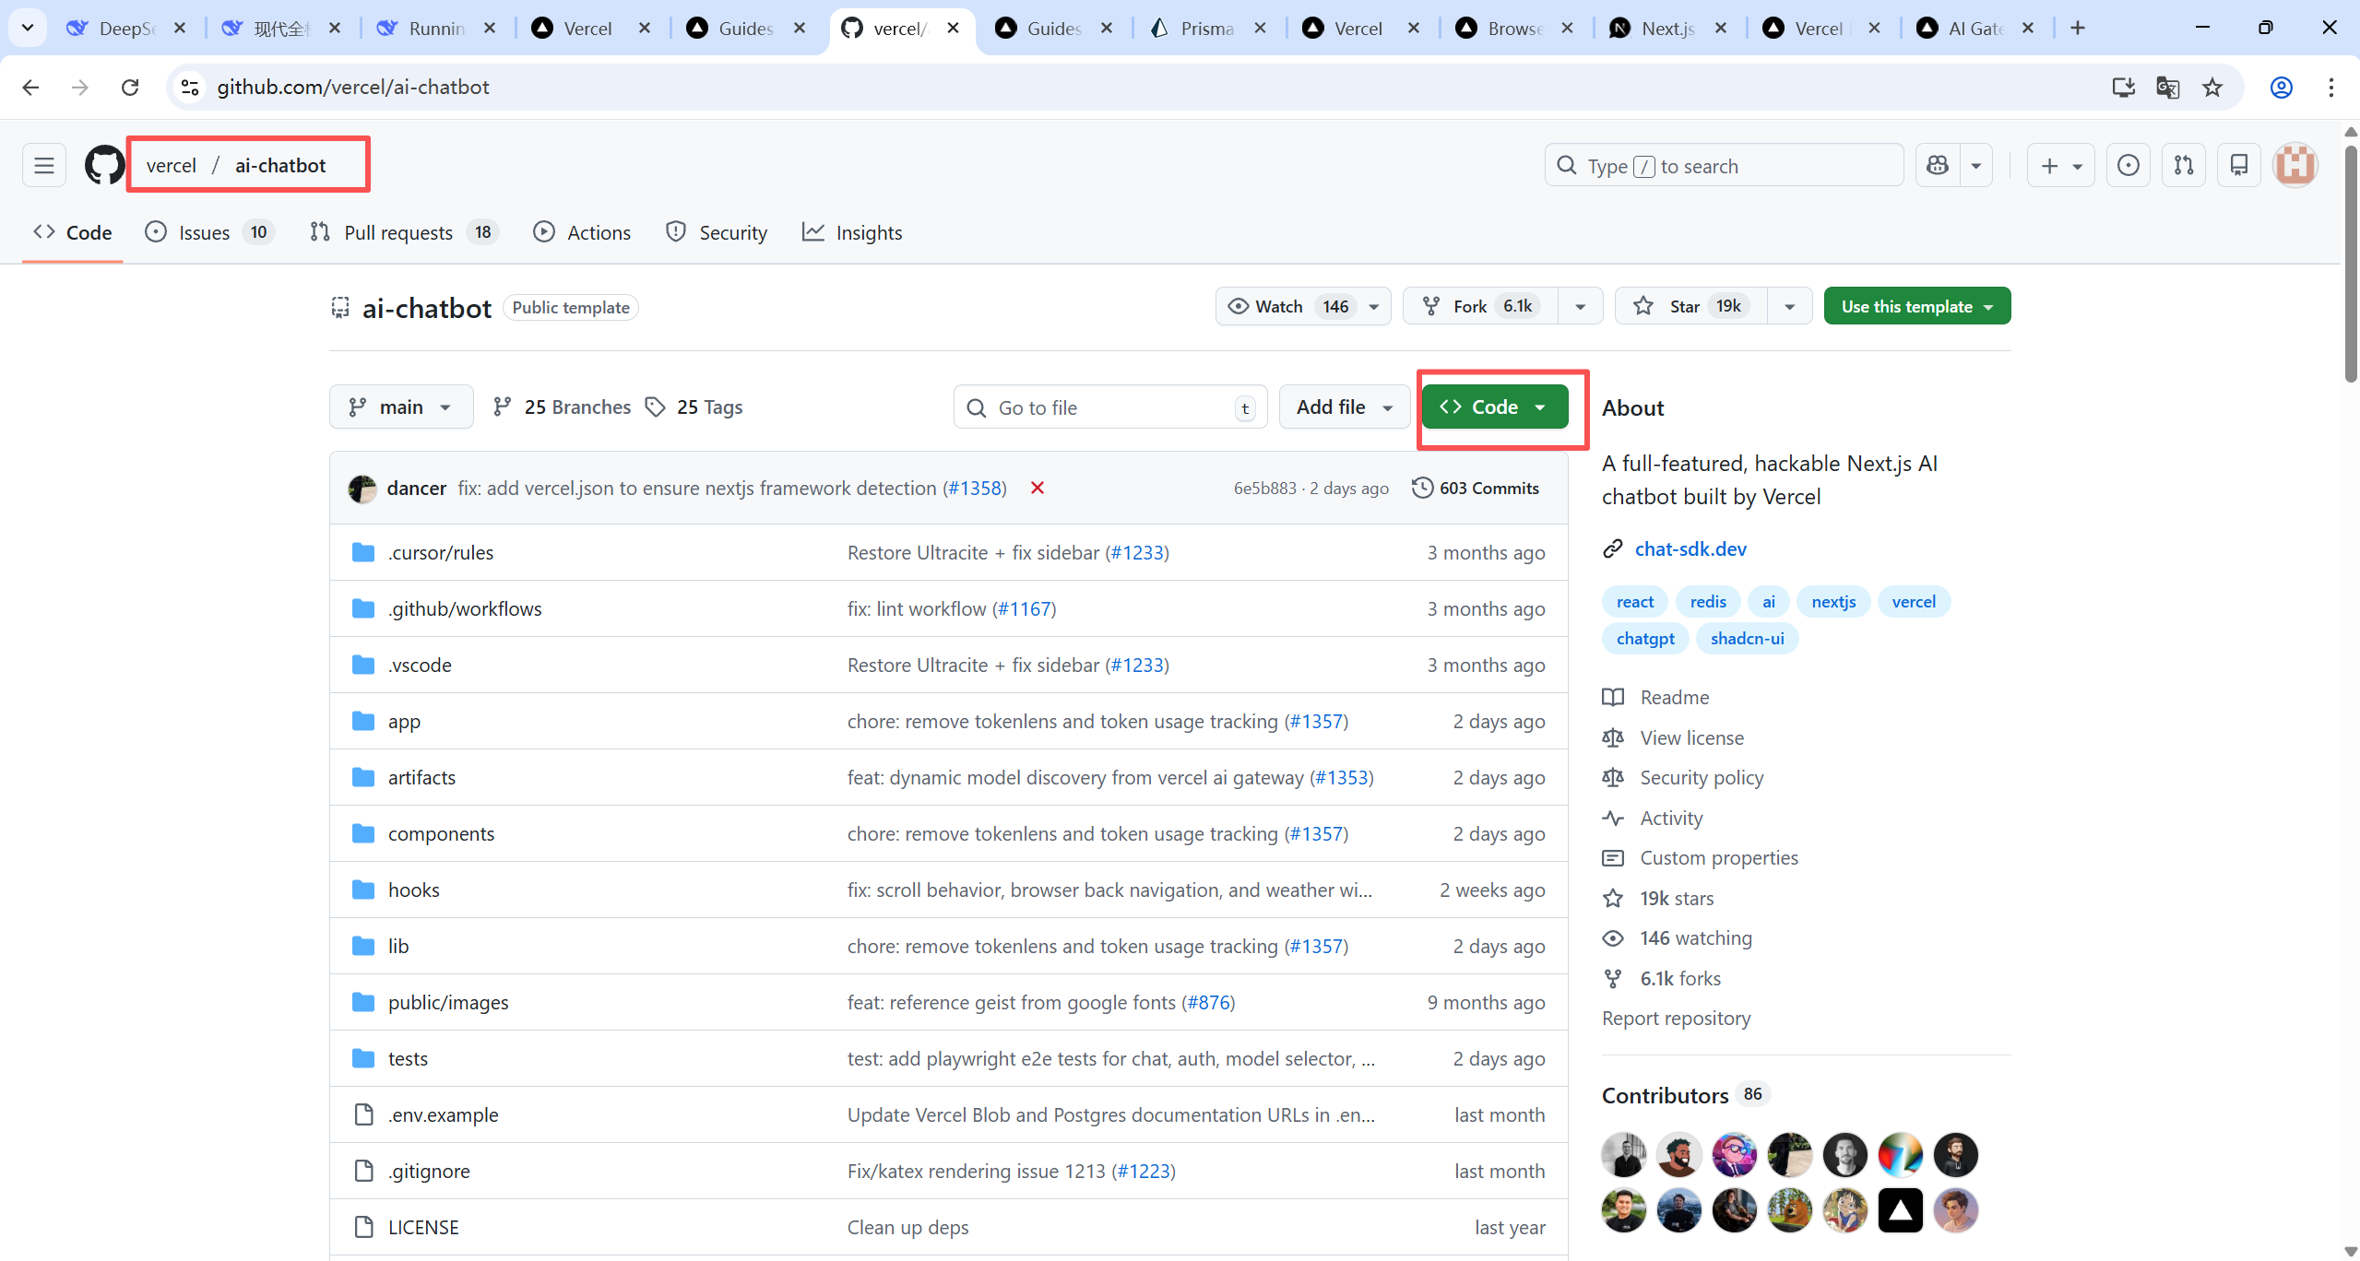
Task: Switch to the Pull requests tab
Action: pos(405,232)
